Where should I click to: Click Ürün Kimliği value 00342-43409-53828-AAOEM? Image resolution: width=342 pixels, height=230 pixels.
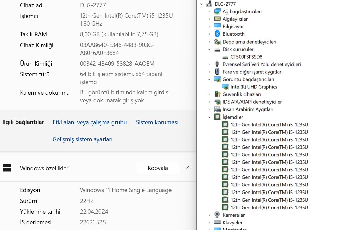click(117, 64)
